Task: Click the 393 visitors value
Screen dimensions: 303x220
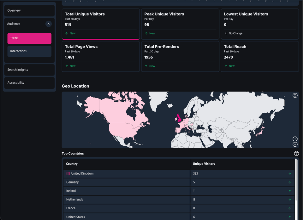Action: 195,173
